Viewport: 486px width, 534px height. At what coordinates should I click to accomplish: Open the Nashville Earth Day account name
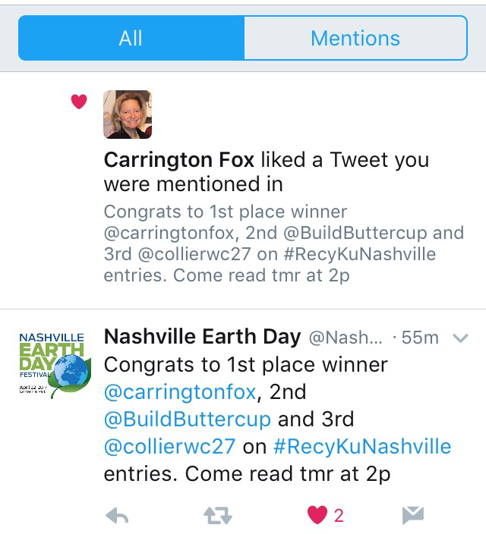pyautogui.click(x=202, y=337)
